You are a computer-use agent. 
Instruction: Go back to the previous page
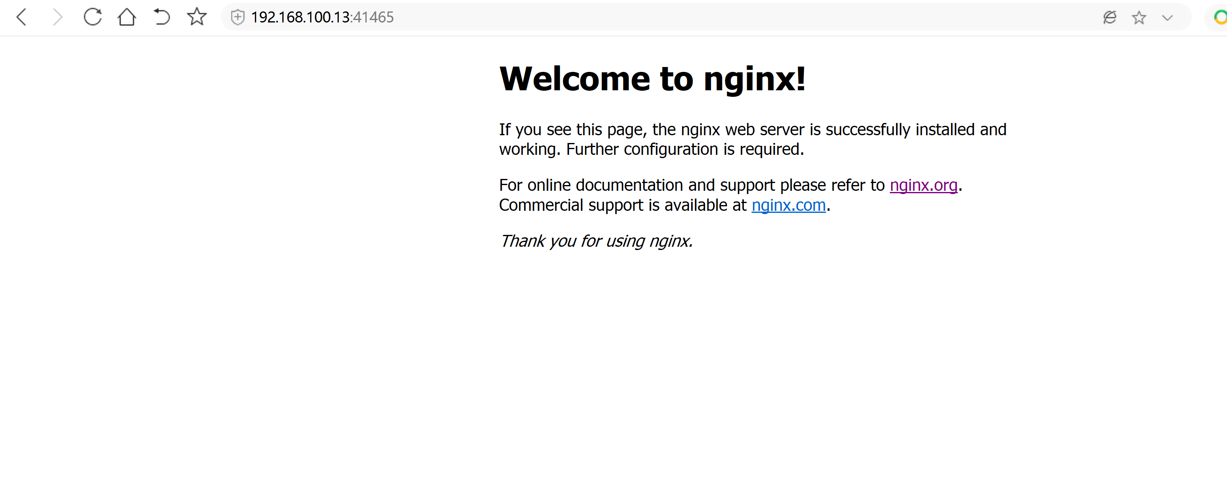[21, 17]
